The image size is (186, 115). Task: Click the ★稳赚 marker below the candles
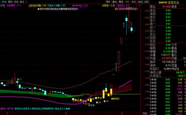click(x=92, y=105)
